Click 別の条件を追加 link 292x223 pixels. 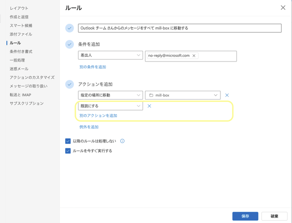93,67
